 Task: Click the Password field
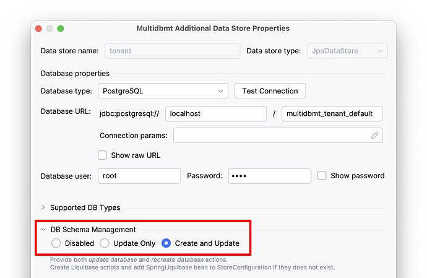coord(270,176)
